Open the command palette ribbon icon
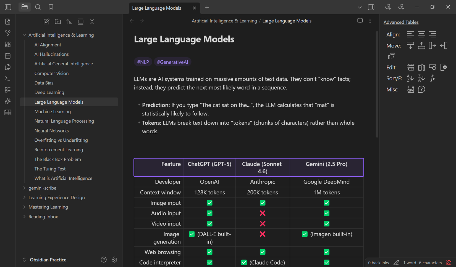This screenshot has height=267, width=456. click(x=8, y=79)
